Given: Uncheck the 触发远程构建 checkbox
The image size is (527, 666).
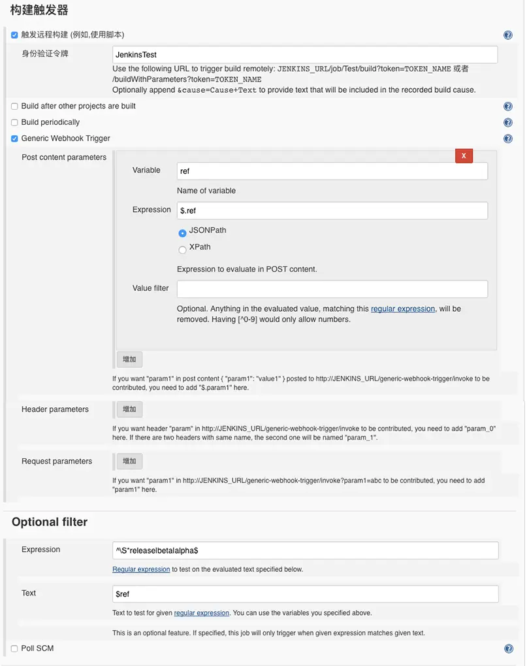Looking at the screenshot, I should coord(14,35).
